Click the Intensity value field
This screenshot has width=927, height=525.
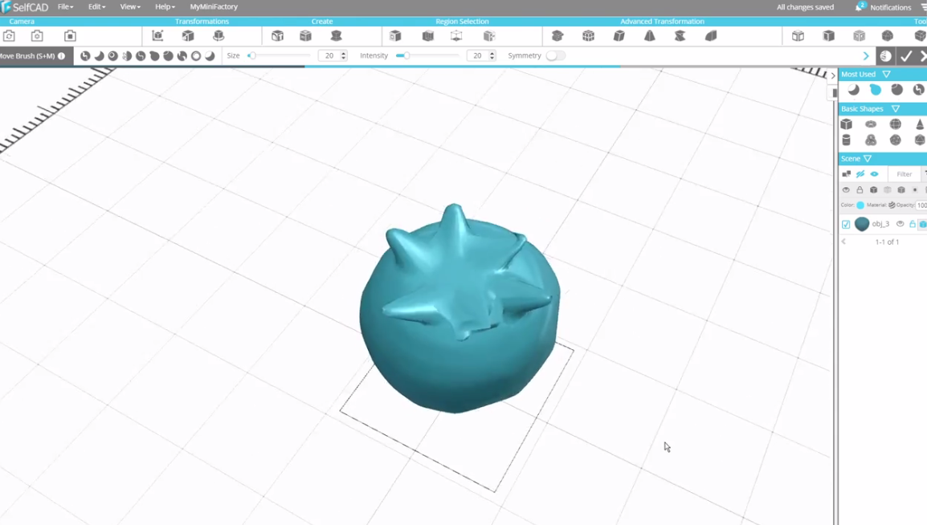pyautogui.click(x=477, y=55)
